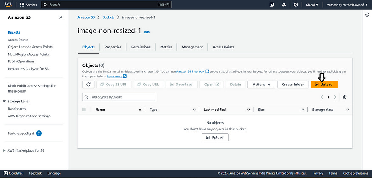372x178 pixels.
Task: Open Feedback in the footer
Action: tap(35, 173)
